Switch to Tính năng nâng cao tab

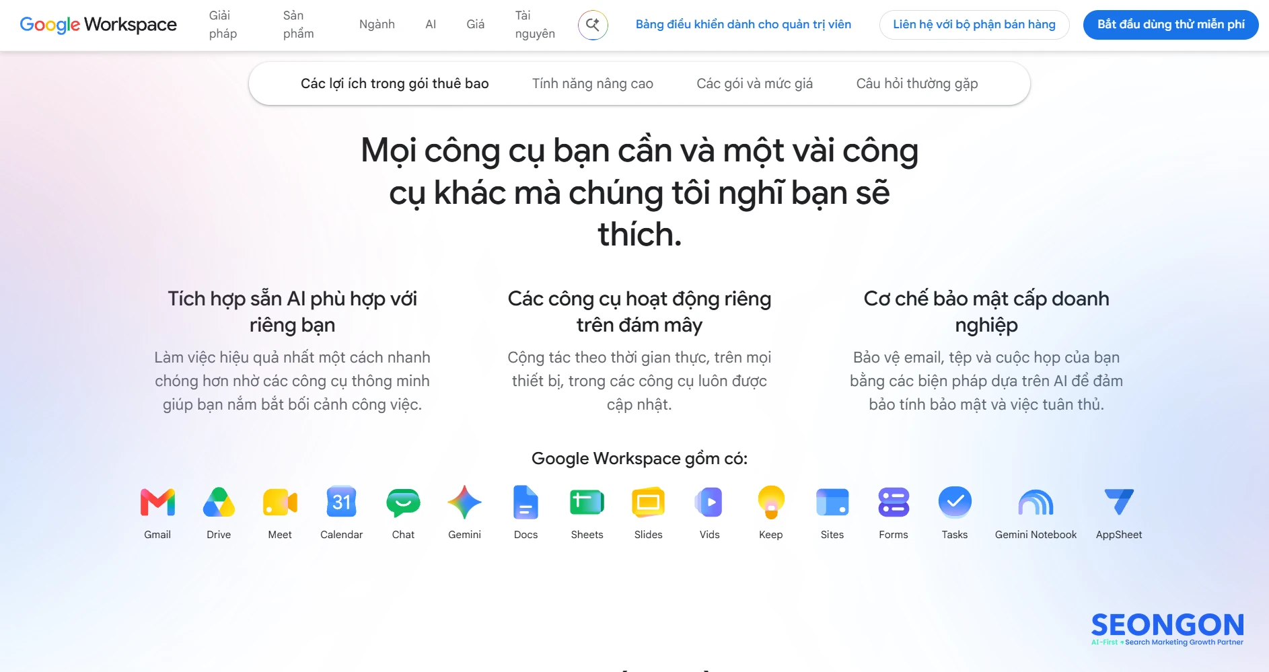[x=593, y=83]
